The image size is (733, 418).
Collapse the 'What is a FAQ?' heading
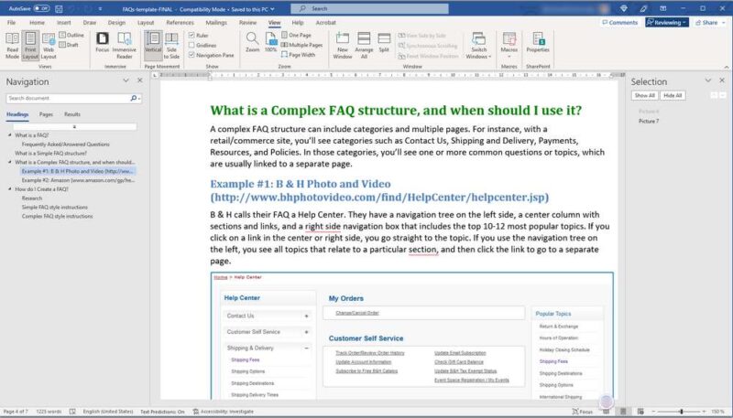tap(10, 134)
